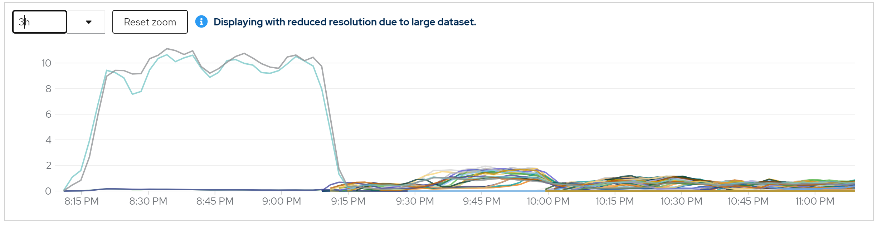Click the blue info icon

tap(201, 22)
